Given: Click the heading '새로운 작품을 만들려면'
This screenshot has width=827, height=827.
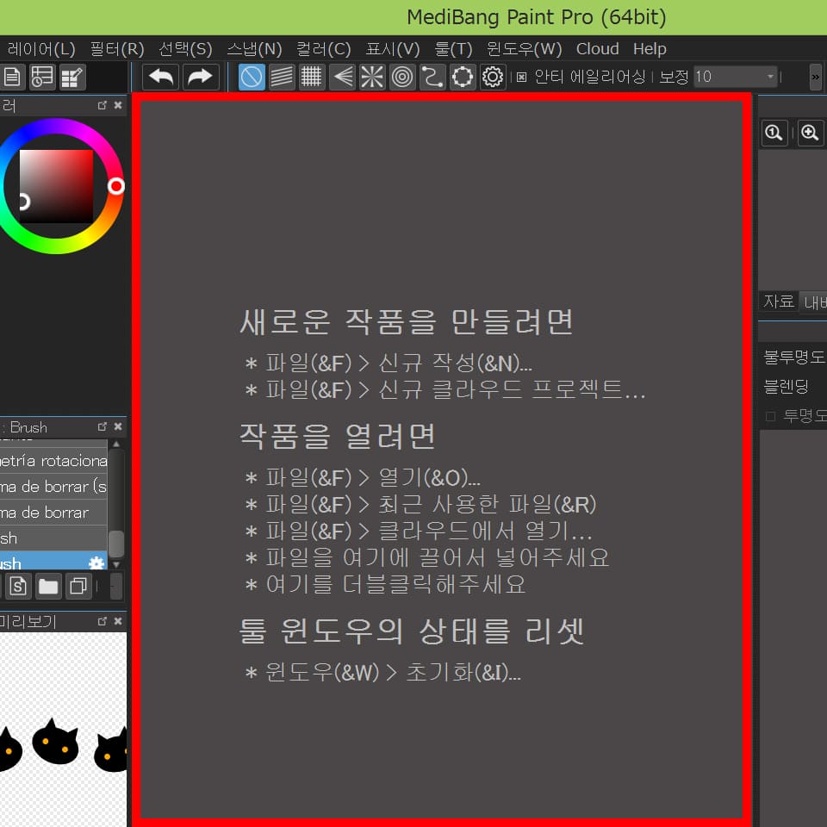Looking at the screenshot, I should tap(407, 321).
